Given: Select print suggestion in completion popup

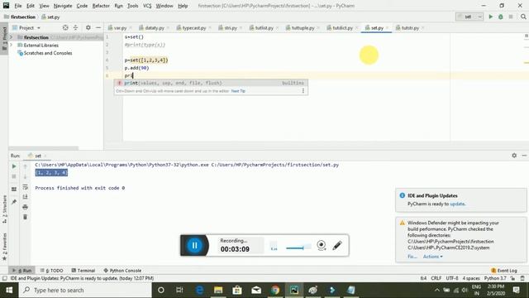Looking at the screenshot, I should point(211,83).
